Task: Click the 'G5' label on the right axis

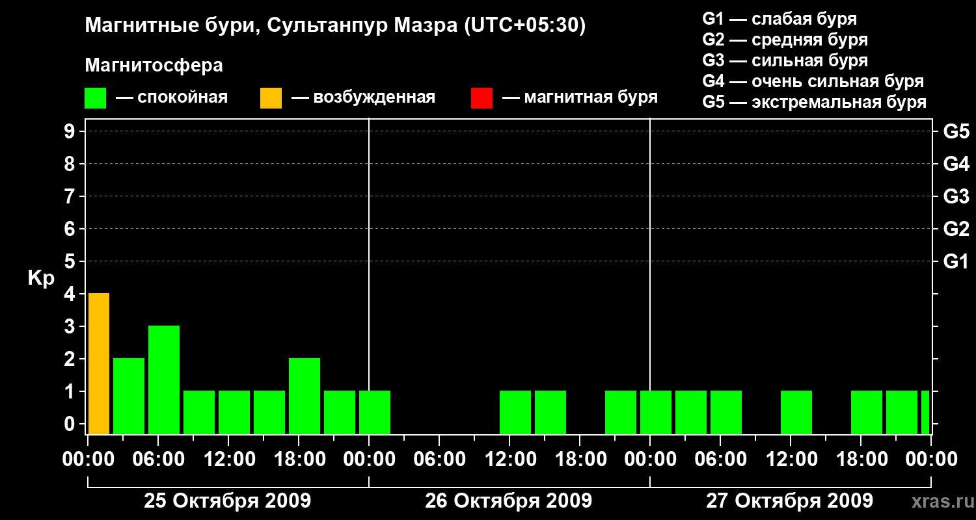Action: coord(956,132)
